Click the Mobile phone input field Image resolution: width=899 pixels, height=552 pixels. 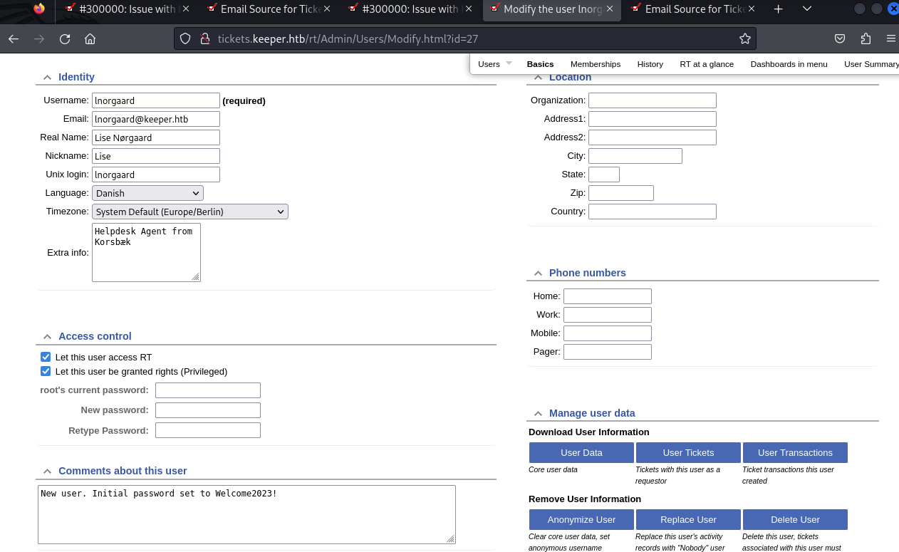click(x=608, y=333)
